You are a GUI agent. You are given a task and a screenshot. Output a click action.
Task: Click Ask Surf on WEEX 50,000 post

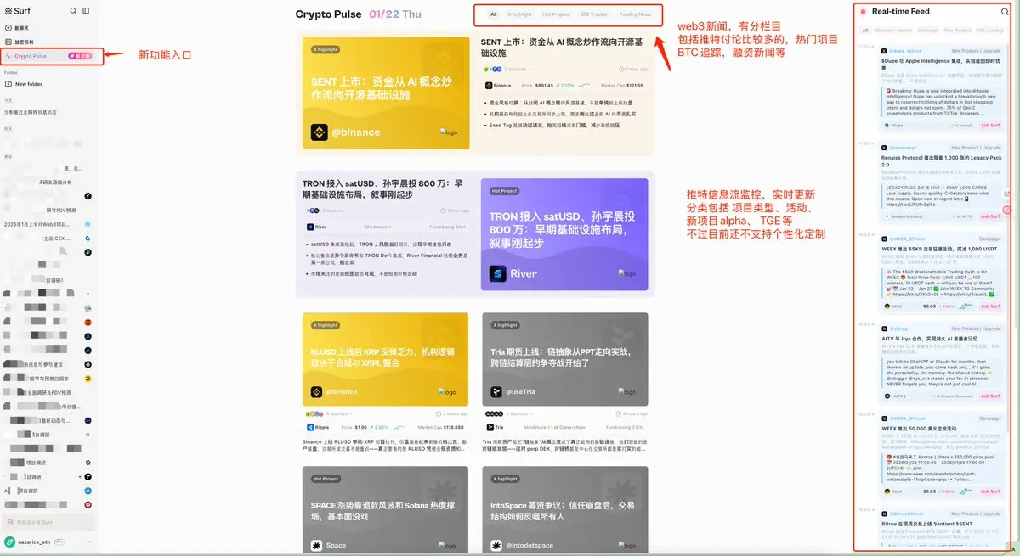tap(990, 491)
